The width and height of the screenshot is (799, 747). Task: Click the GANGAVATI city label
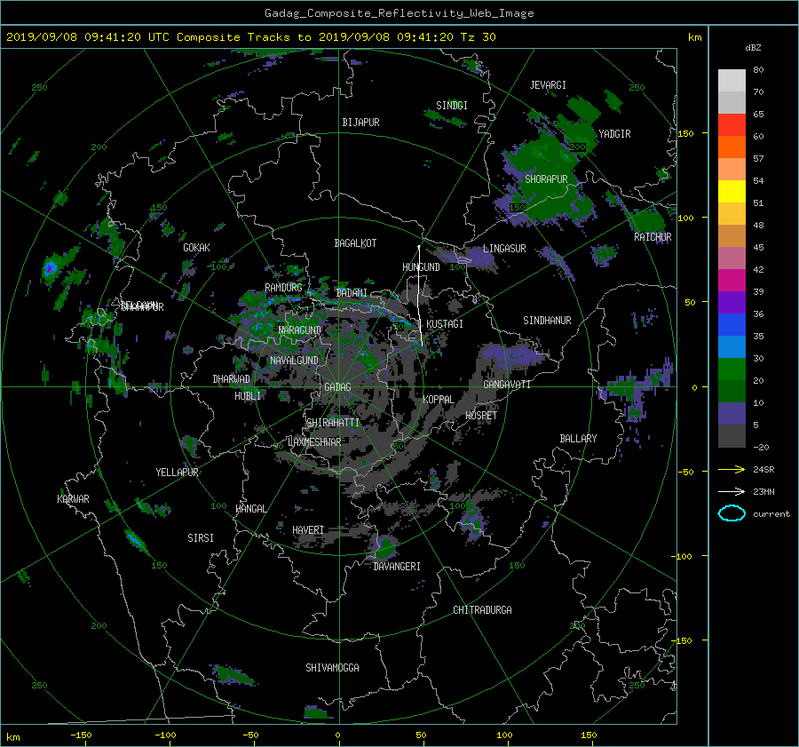(507, 384)
